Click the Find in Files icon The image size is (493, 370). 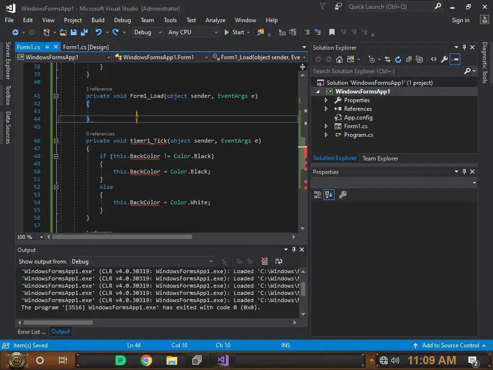click(x=260, y=32)
